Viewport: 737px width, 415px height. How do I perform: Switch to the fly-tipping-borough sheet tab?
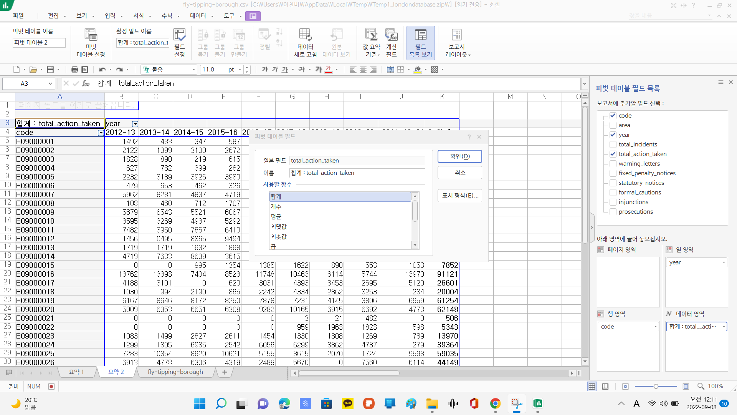[x=175, y=372]
